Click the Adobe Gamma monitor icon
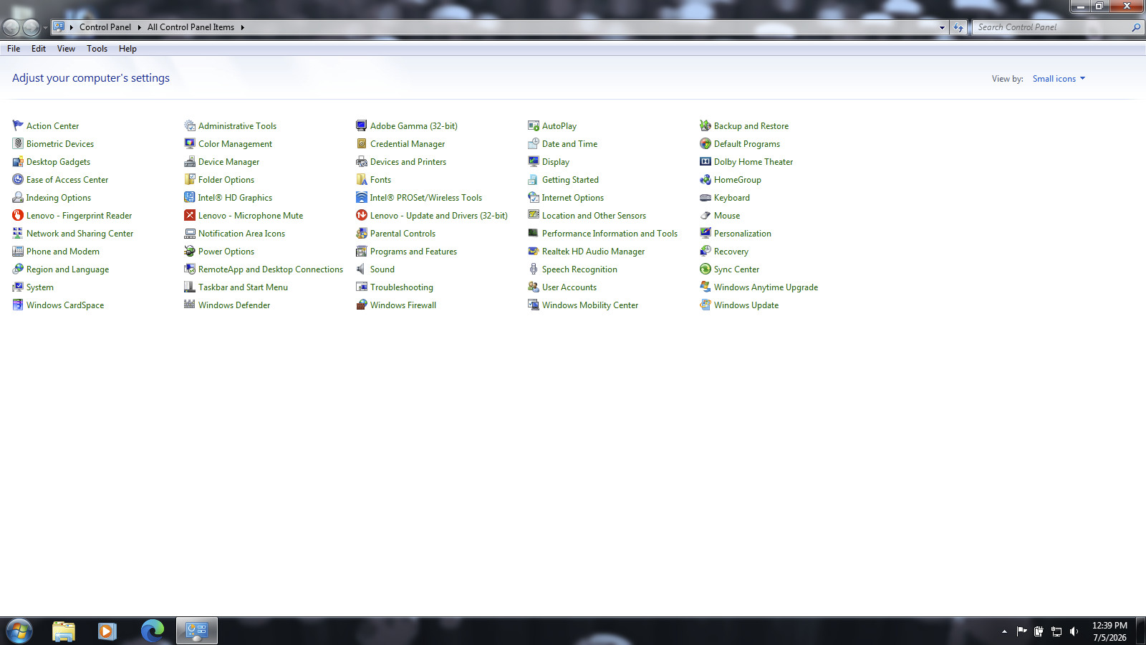Image resolution: width=1146 pixels, height=645 pixels. click(x=362, y=125)
